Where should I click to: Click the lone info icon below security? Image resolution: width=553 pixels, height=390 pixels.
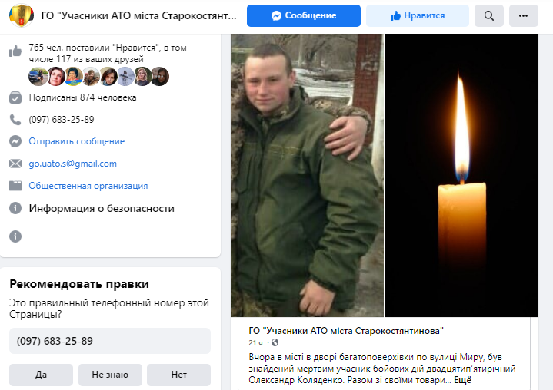click(x=15, y=236)
